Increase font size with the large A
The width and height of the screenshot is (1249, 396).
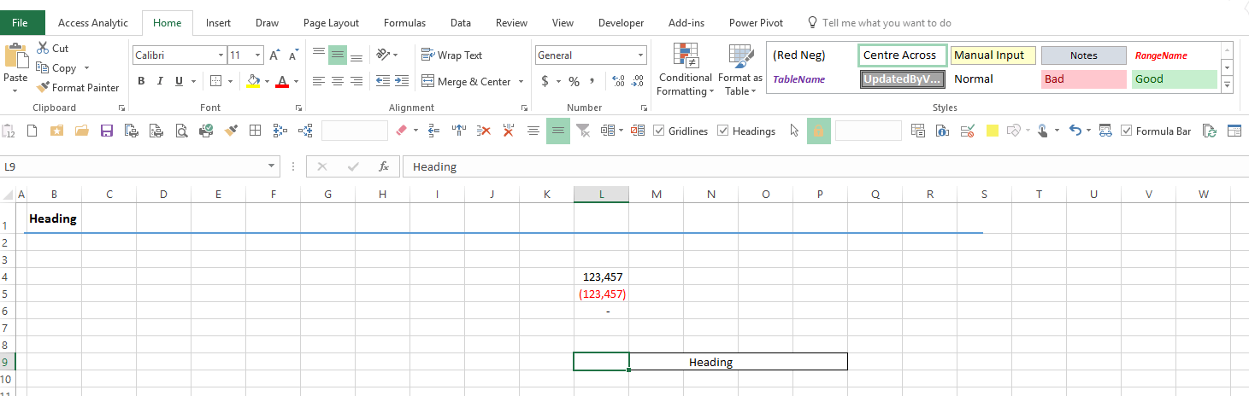(x=274, y=55)
